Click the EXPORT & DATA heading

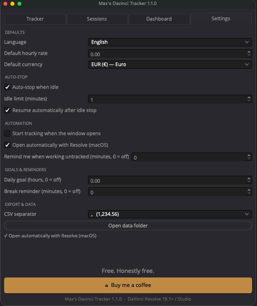(20, 204)
